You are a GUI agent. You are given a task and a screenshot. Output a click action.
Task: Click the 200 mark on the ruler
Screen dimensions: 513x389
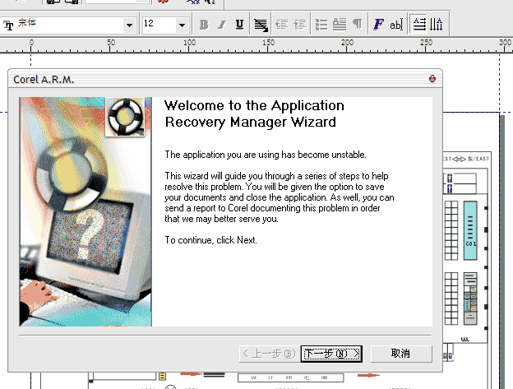click(347, 43)
